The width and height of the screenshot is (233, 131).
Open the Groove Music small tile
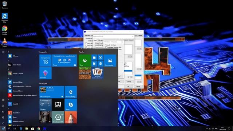click(x=100, y=57)
